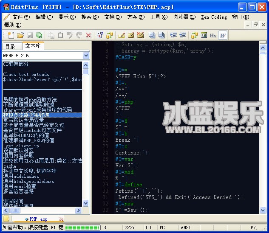Click the New document toolbar icon
This screenshot has height=233, width=269.
(11, 35)
